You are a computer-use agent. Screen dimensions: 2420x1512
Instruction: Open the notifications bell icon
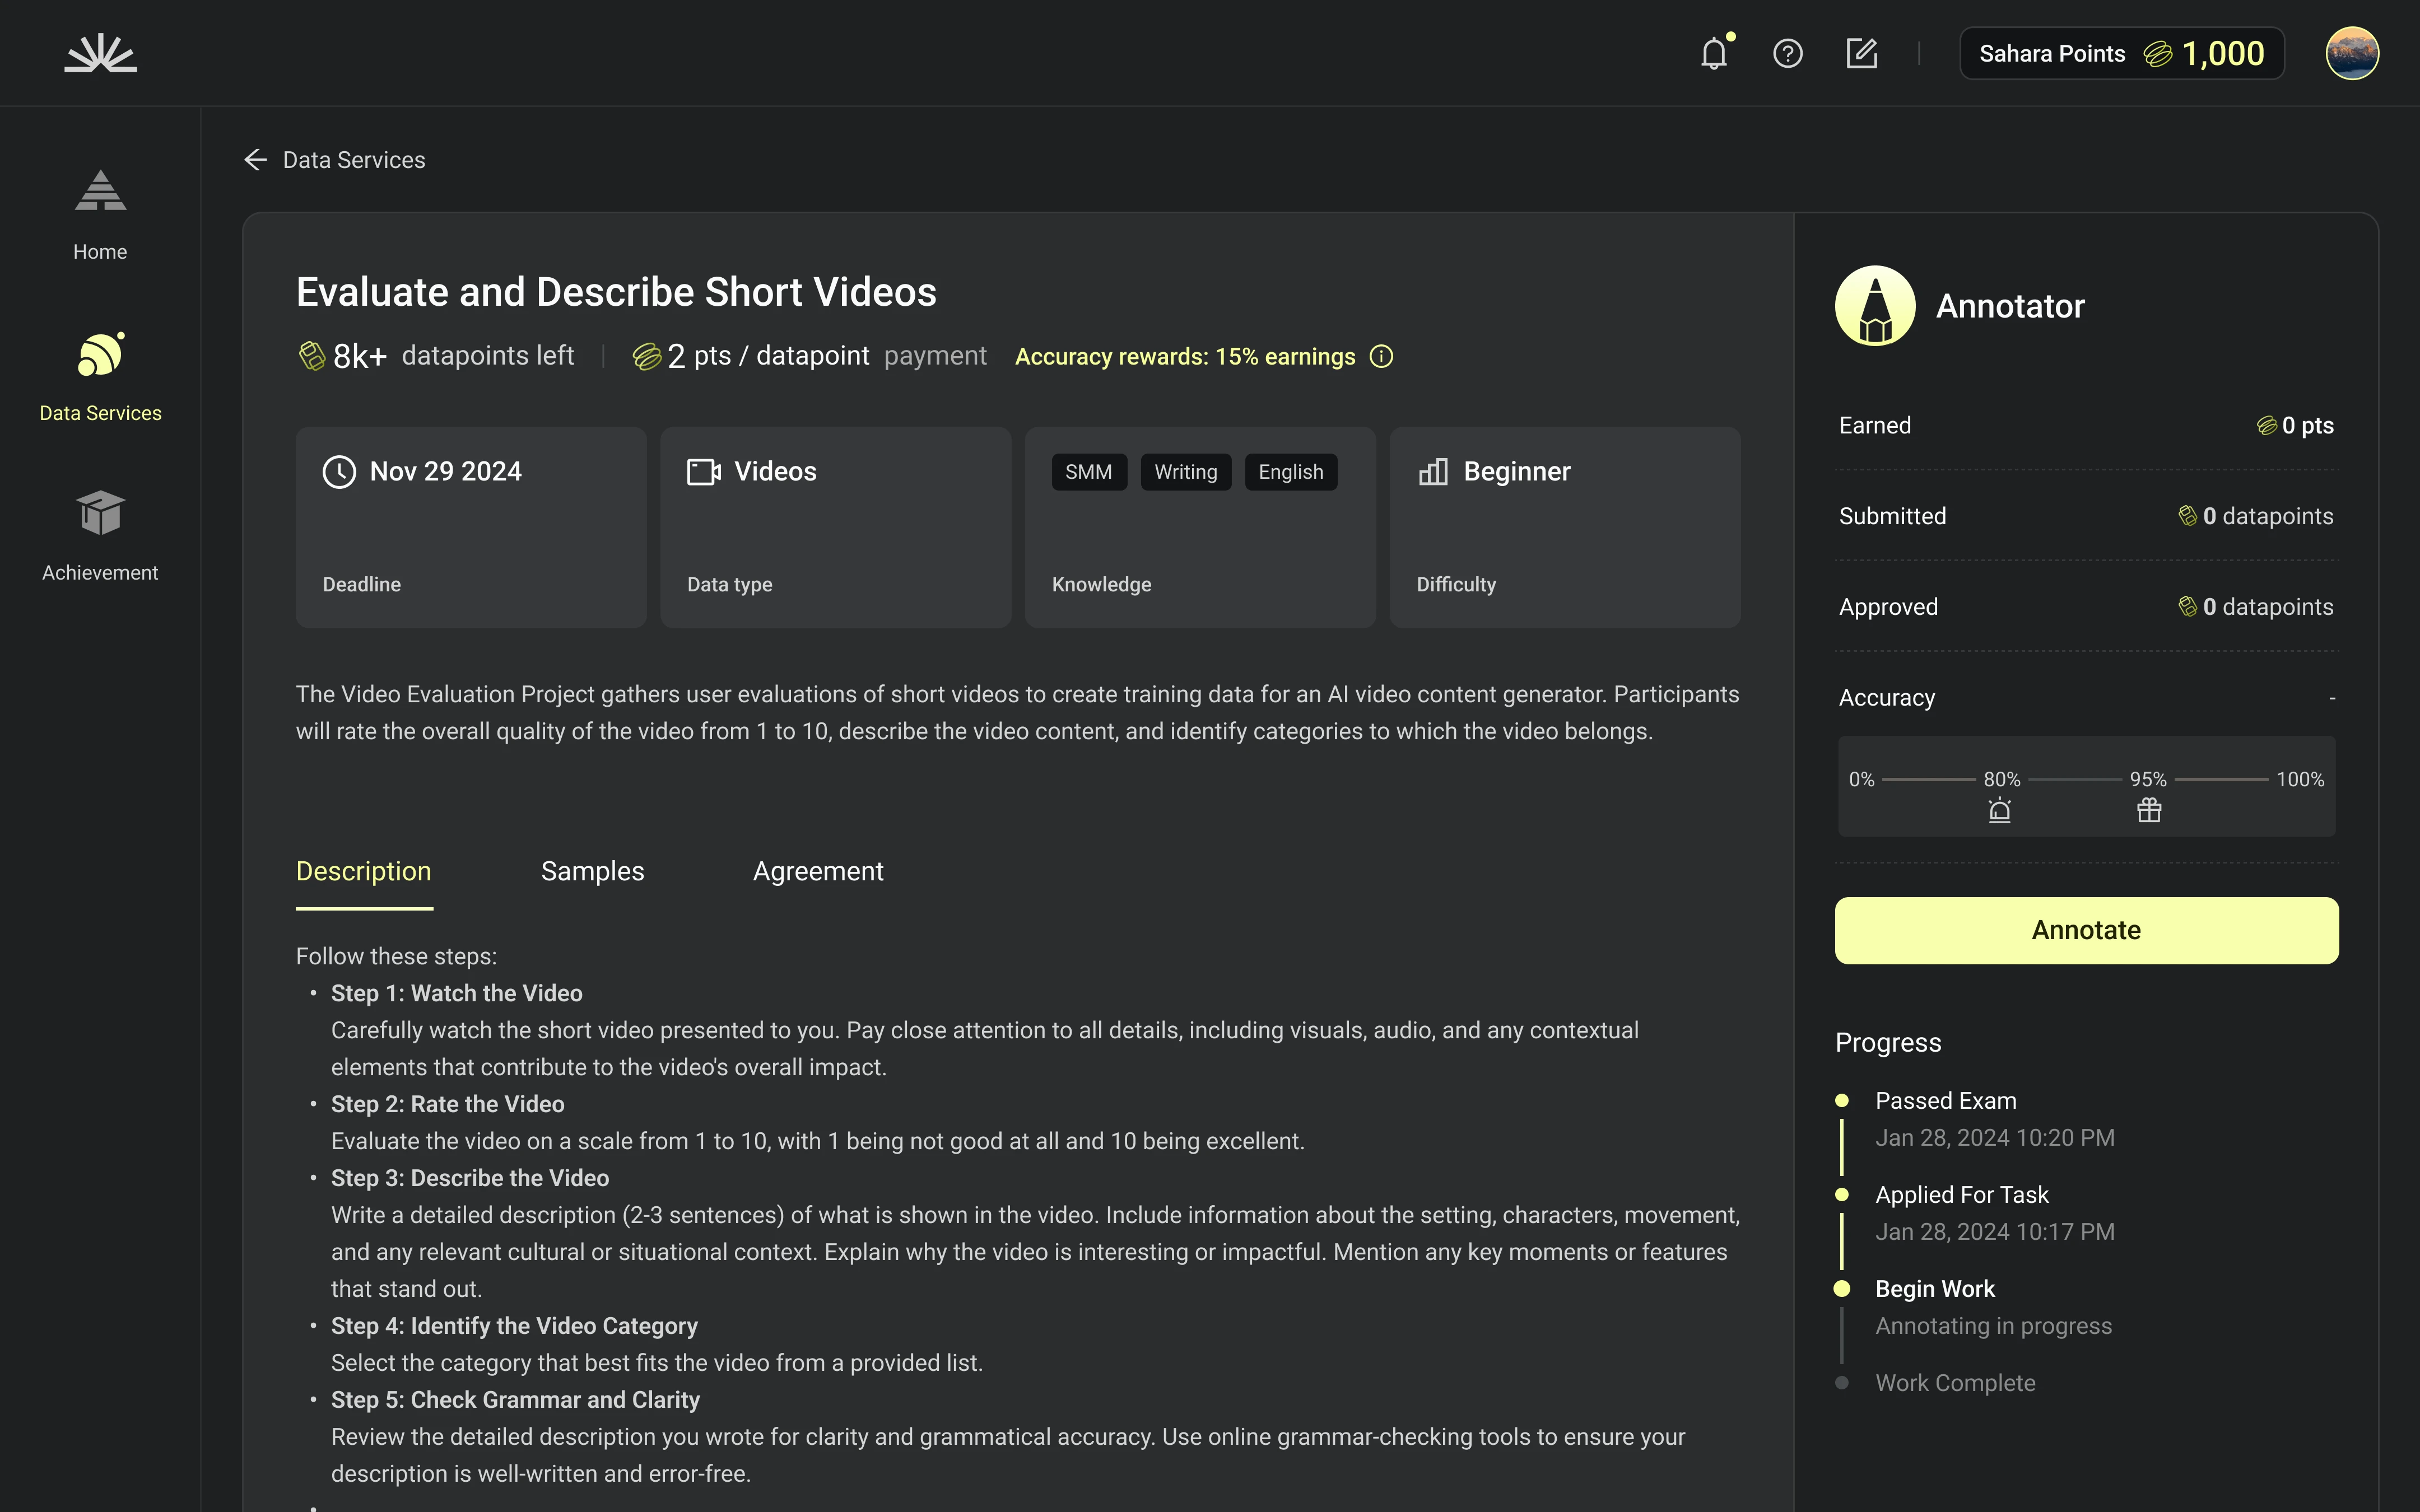click(1714, 53)
